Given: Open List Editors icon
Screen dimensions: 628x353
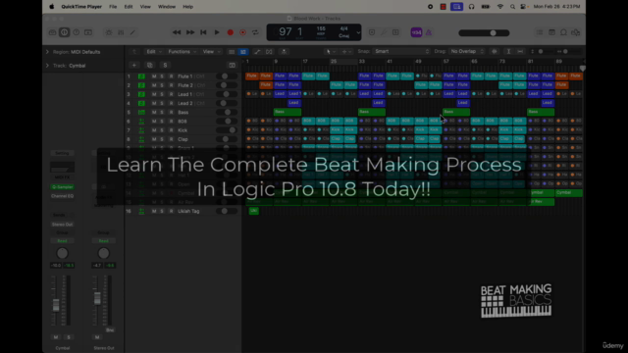Looking at the screenshot, I should 540,32.
